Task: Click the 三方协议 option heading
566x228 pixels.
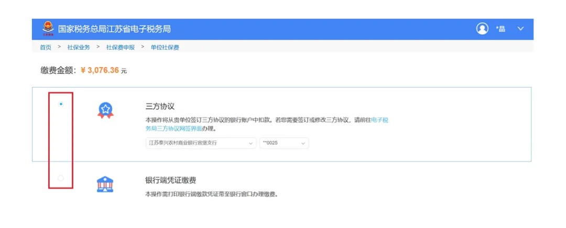Action: point(160,106)
